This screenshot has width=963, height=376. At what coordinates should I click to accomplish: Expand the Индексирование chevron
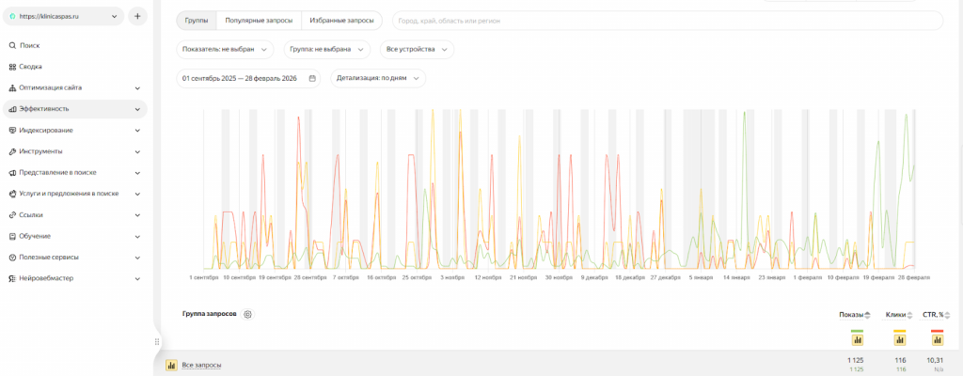[x=137, y=131]
